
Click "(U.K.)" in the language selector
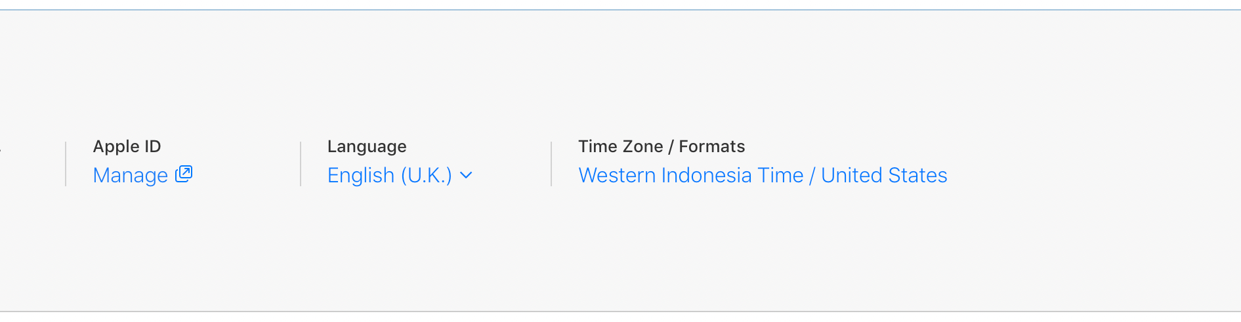coord(426,175)
